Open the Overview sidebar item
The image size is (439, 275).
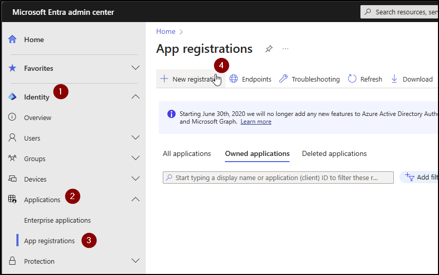(37, 118)
